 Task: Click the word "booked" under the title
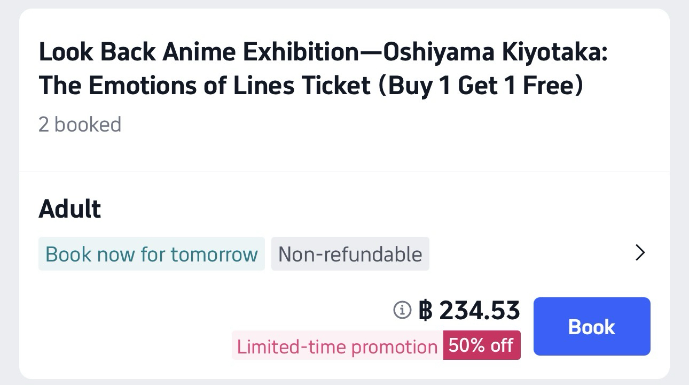tap(88, 125)
